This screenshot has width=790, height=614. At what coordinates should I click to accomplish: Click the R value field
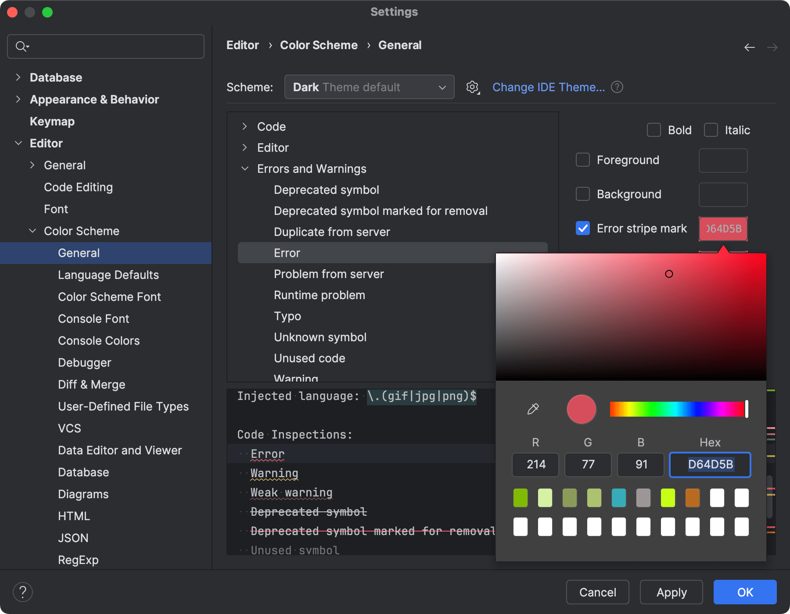[535, 464]
